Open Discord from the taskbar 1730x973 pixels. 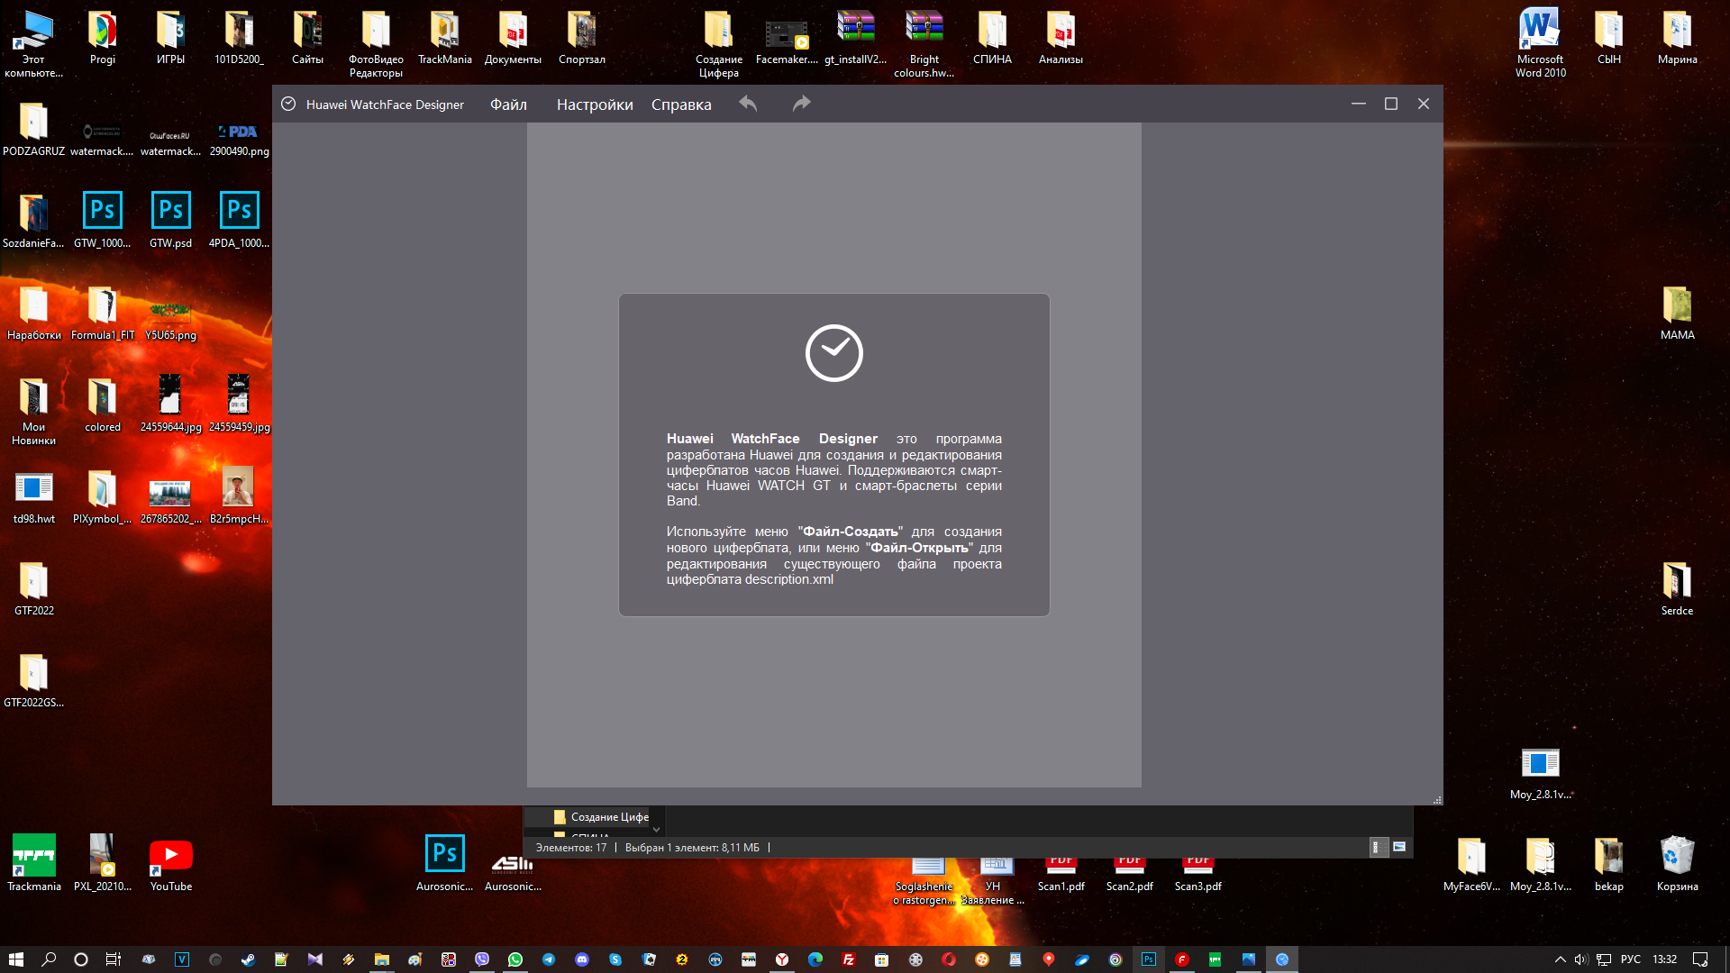coord(582,959)
